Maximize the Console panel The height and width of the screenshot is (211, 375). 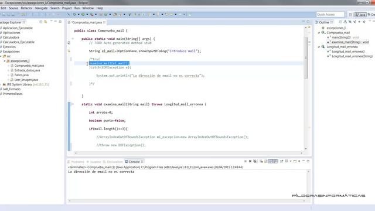(x=308, y=161)
